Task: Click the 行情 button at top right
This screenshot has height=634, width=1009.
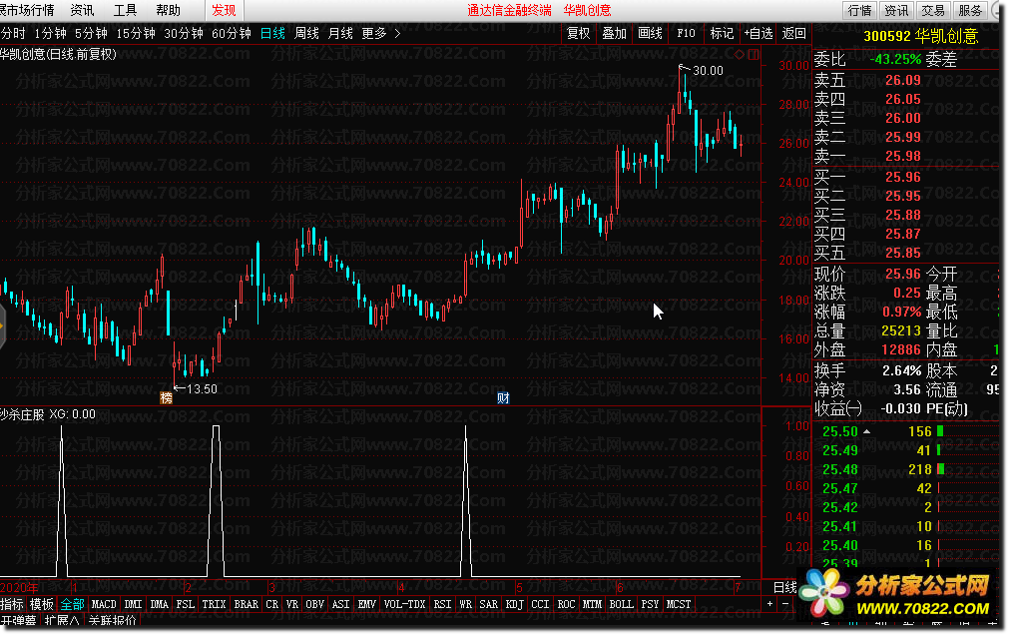Action: [859, 10]
